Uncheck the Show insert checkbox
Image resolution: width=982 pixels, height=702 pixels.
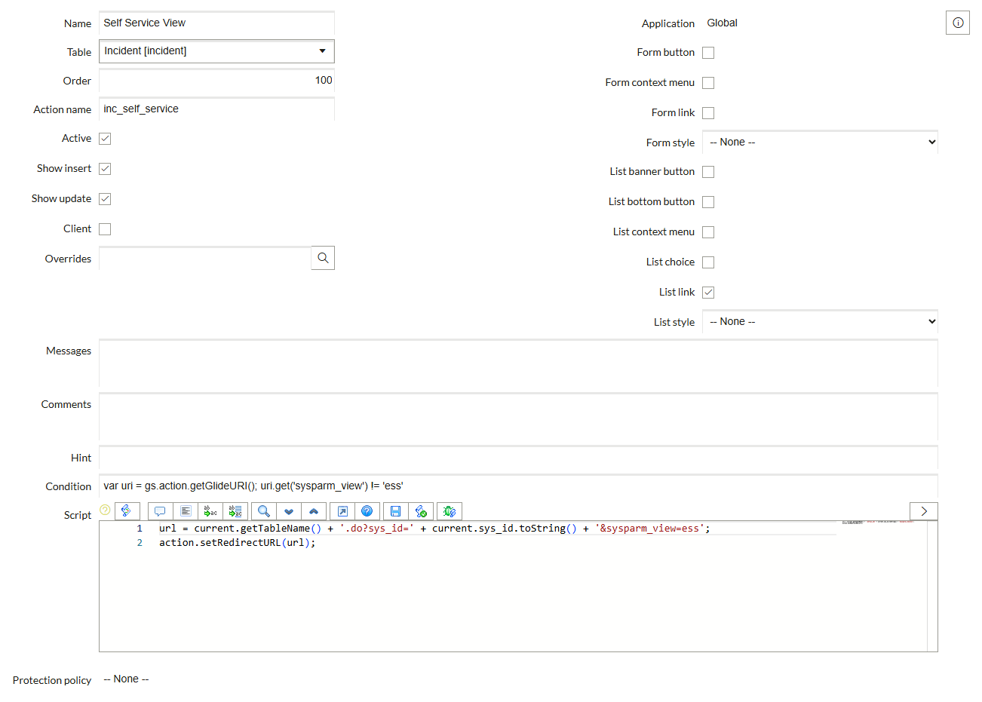pos(105,169)
